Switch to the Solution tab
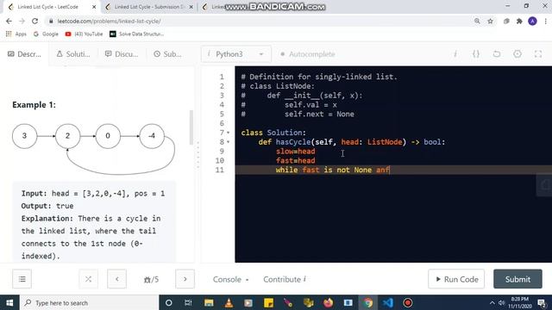The image size is (552, 310). (73, 54)
